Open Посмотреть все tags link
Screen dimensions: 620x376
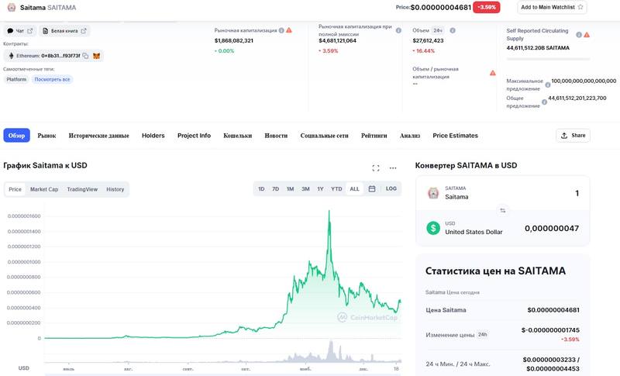coord(52,80)
